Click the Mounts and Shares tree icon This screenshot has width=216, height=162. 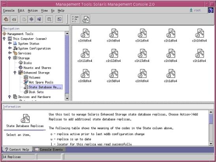[x=20, y=68]
